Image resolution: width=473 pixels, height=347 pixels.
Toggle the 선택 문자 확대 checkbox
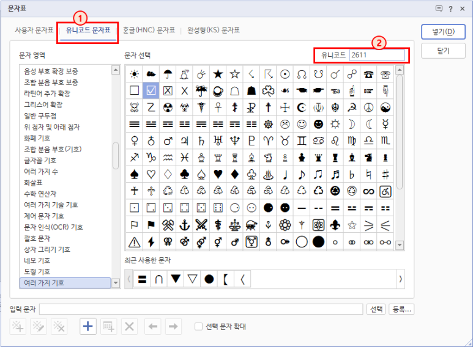[x=198, y=326]
